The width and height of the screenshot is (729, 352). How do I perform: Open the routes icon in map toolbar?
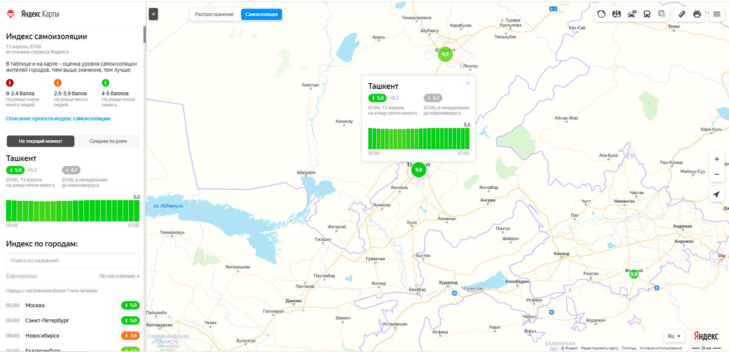coord(617,14)
